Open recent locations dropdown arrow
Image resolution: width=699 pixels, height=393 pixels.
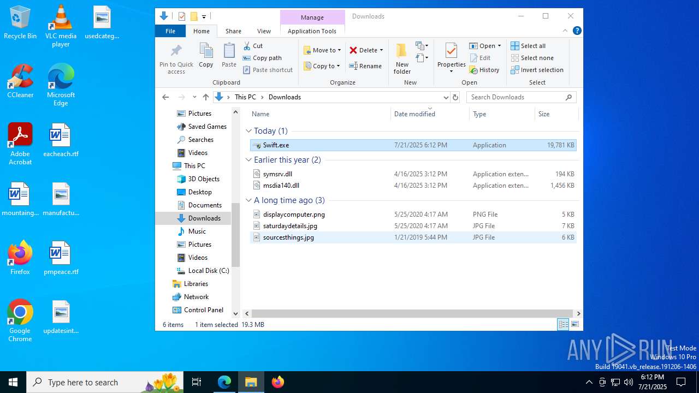coord(194,97)
